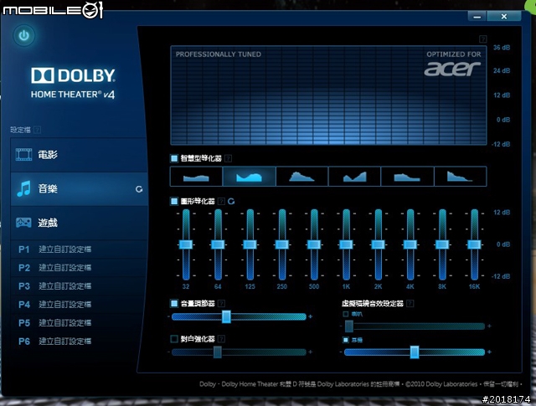Open help icon next to 對白強化器
The image size is (536, 406).
pos(221,339)
